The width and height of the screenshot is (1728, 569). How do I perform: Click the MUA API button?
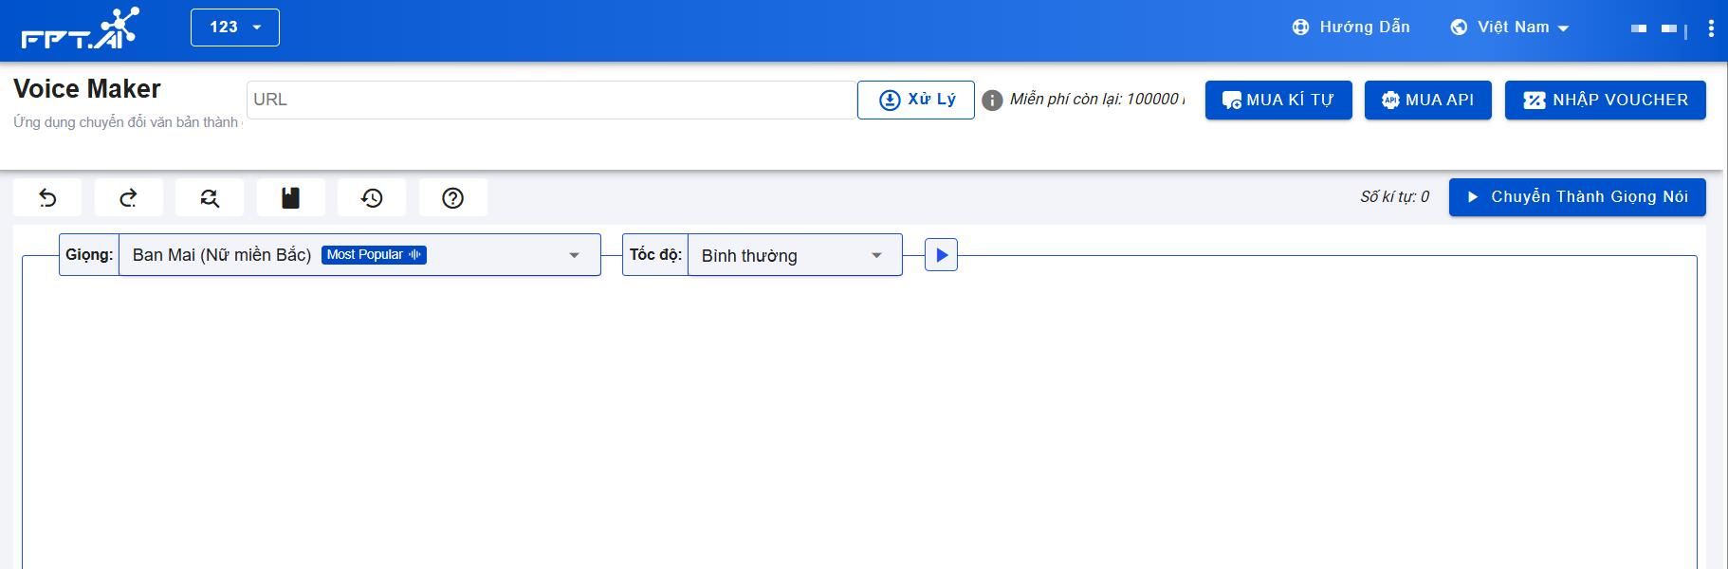click(x=1428, y=100)
